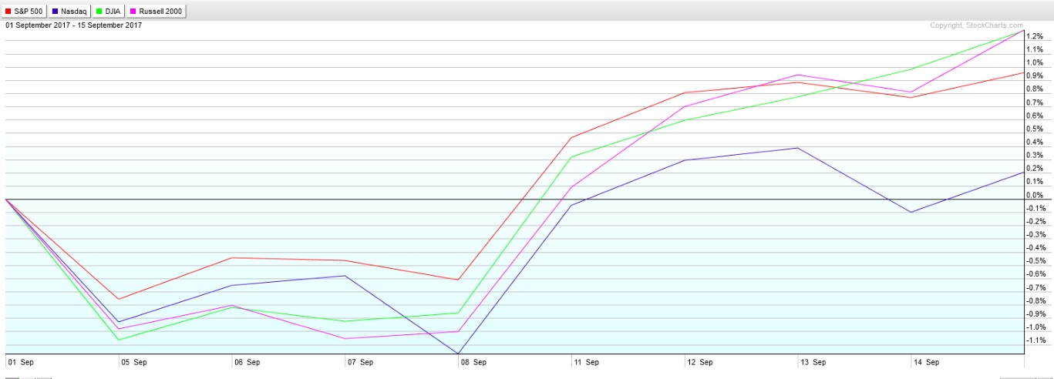
Task: Click the '11 Sep' axis label
Action: point(586,361)
